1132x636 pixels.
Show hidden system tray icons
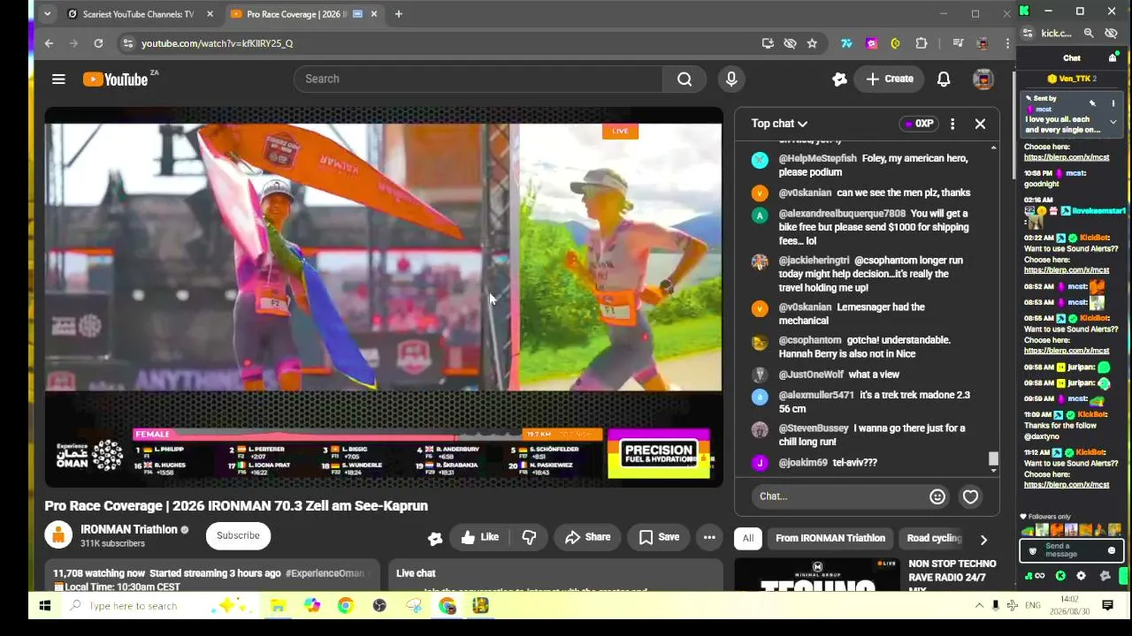pyautogui.click(x=979, y=606)
